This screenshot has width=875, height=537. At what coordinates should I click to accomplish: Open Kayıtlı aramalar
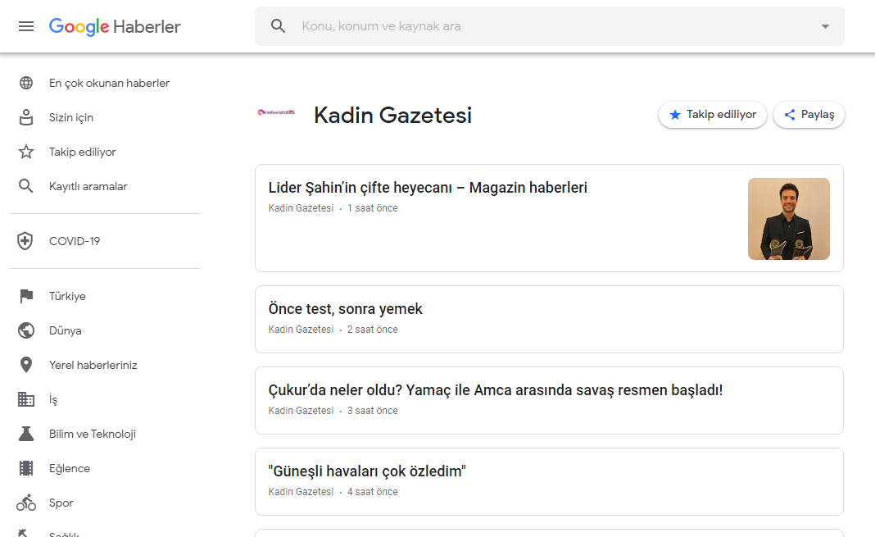88,186
